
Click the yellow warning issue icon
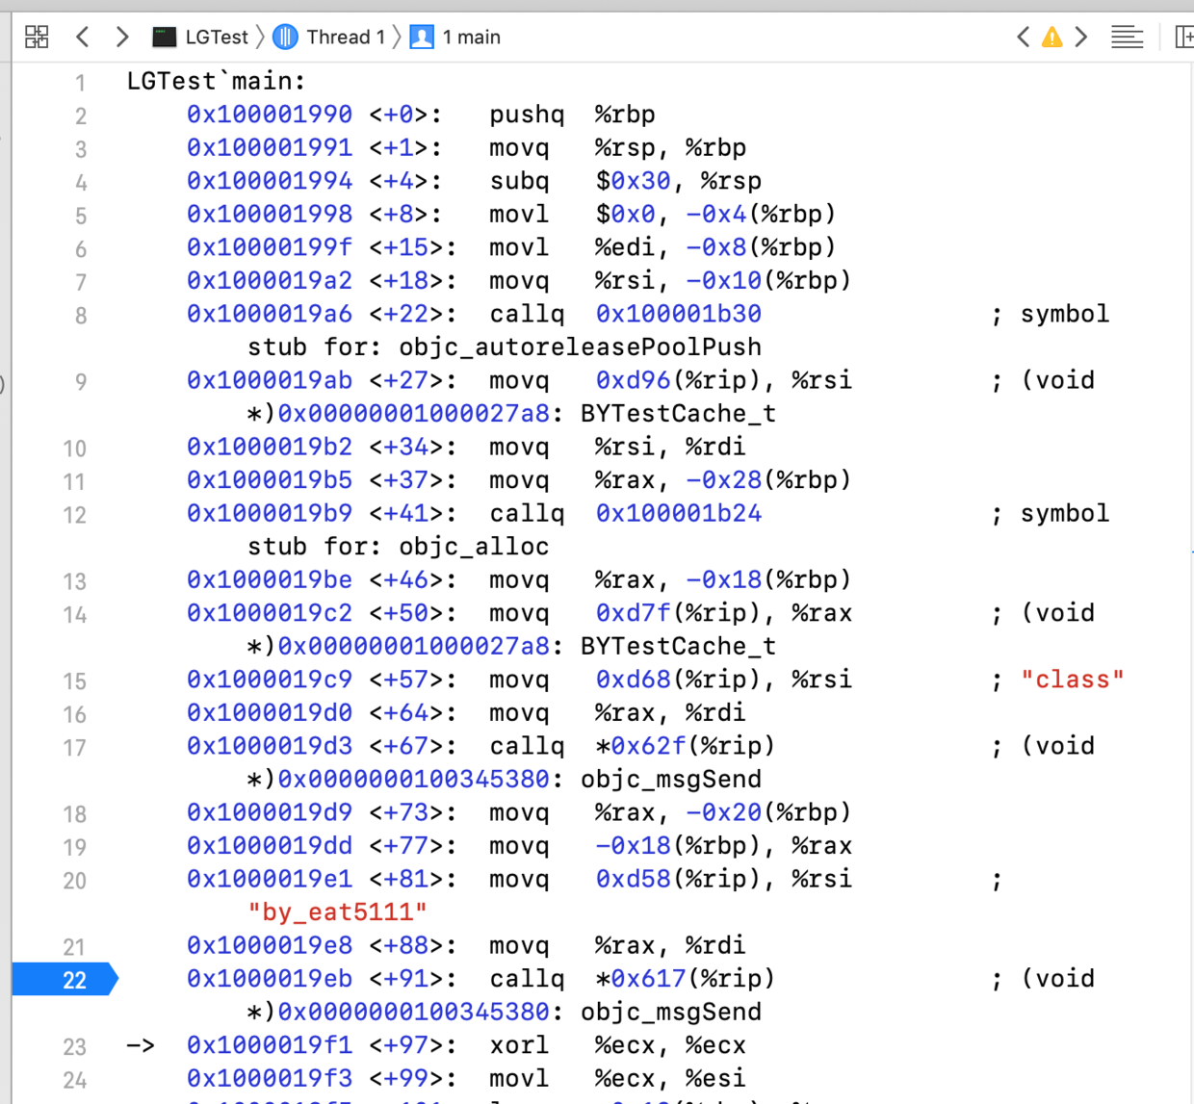pos(1052,38)
